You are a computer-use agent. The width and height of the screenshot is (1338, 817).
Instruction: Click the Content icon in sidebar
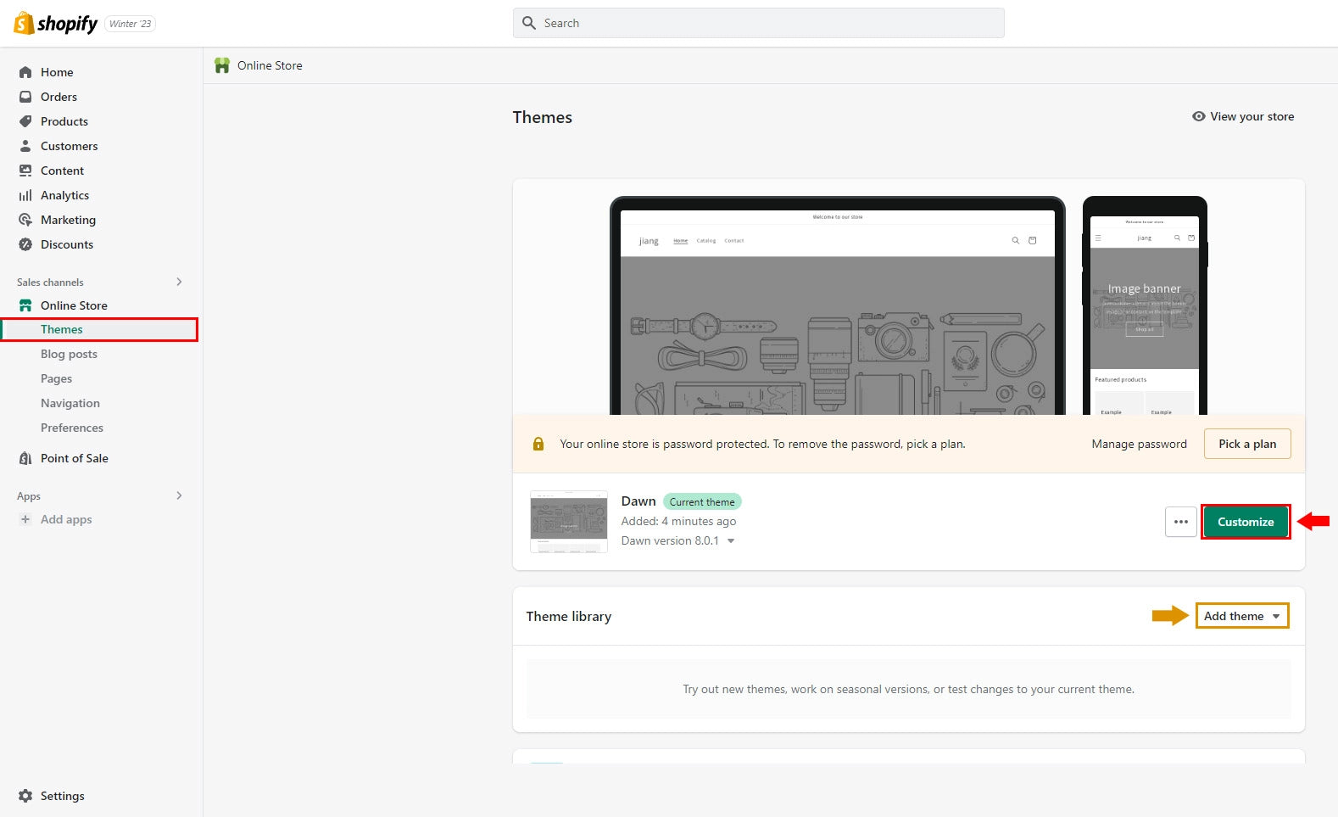(x=25, y=171)
